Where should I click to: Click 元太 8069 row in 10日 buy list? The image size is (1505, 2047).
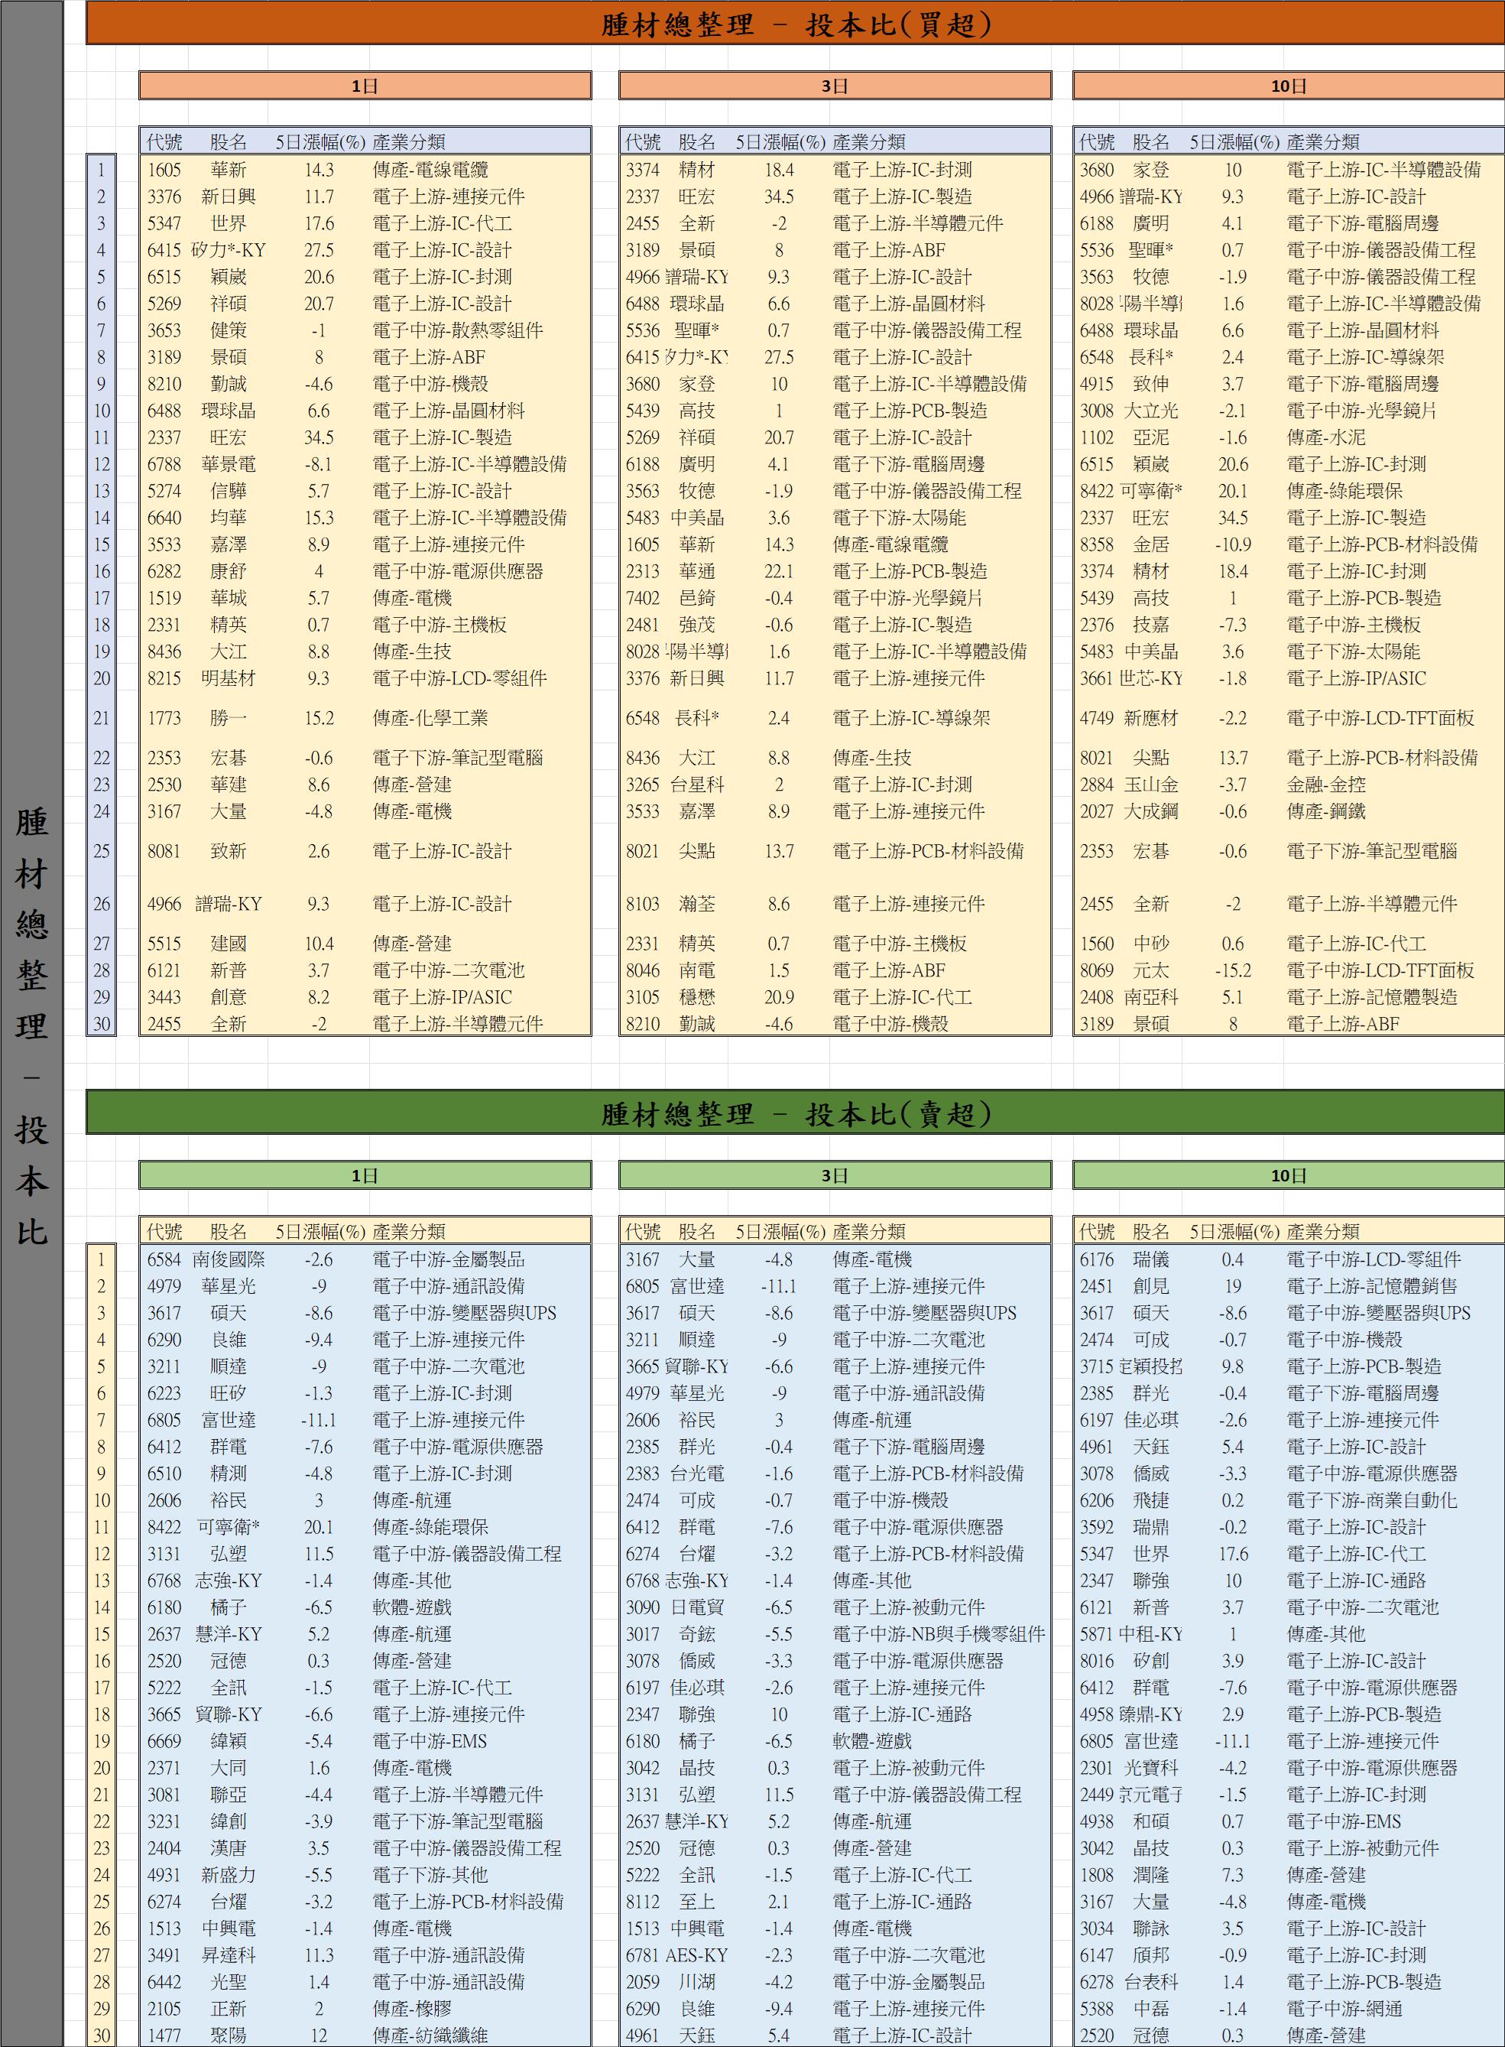click(1150, 970)
